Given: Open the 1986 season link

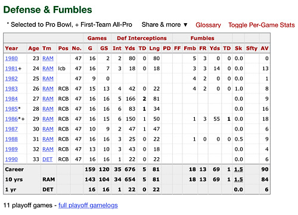Looking at the screenshot, I should click(x=11, y=119).
